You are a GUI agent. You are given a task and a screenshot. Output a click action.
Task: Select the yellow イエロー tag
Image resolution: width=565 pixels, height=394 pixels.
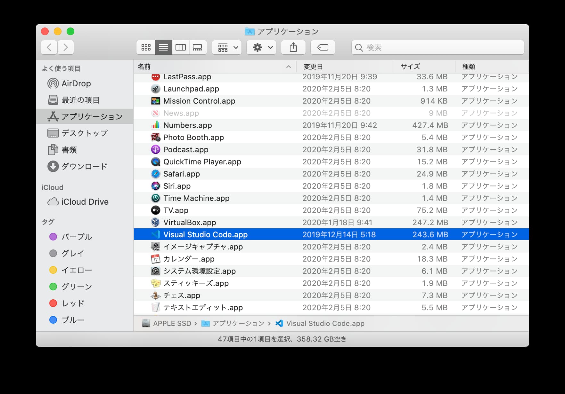(85, 270)
